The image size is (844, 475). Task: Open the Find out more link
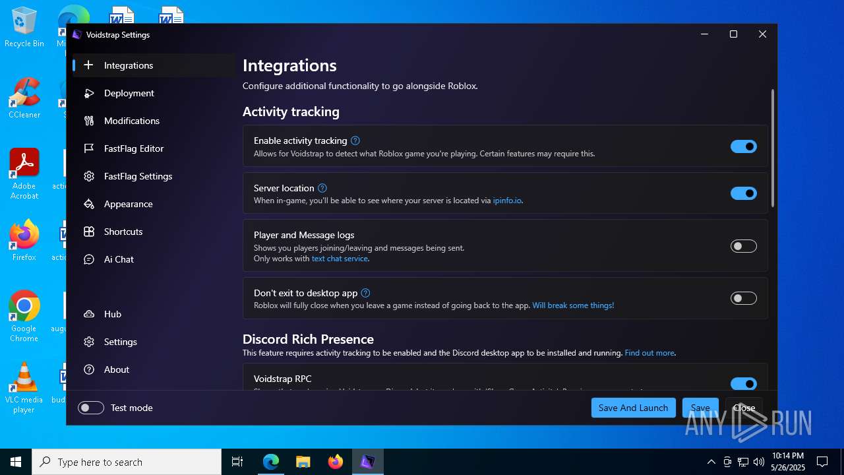click(649, 353)
